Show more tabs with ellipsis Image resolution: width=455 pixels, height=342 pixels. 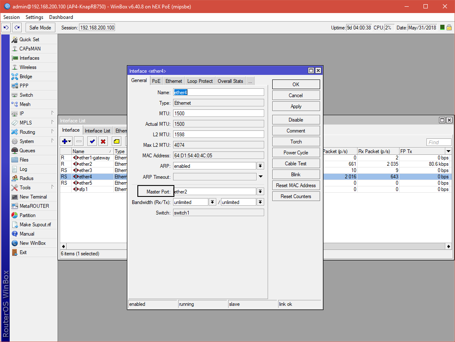(250, 81)
